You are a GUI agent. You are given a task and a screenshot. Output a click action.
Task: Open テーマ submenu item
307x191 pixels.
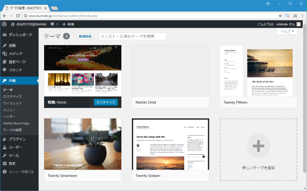point(8,90)
